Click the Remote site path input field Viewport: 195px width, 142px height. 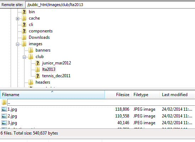coord(110,5)
